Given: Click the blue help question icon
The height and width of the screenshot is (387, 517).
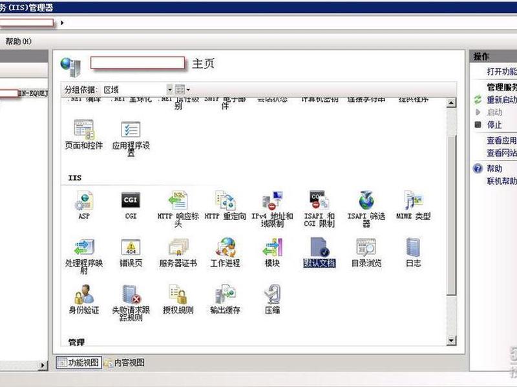Looking at the screenshot, I should point(478,169).
